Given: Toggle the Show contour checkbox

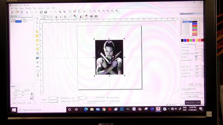Looking at the screenshot, I should tap(108, 98).
